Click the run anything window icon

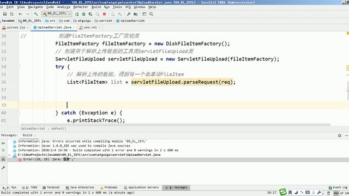click(x=144, y=14)
